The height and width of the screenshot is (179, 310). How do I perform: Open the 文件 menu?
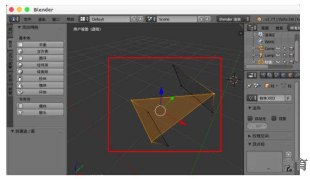tap(27, 19)
